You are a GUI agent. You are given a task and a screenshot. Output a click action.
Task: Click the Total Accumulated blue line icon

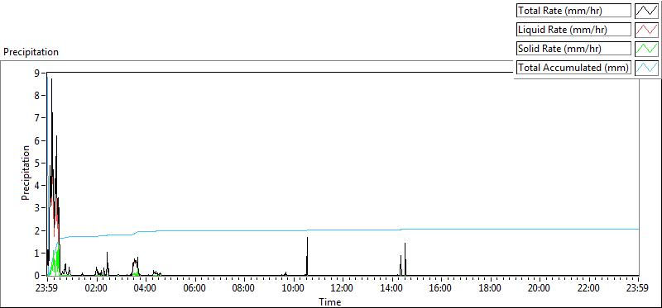click(x=646, y=68)
